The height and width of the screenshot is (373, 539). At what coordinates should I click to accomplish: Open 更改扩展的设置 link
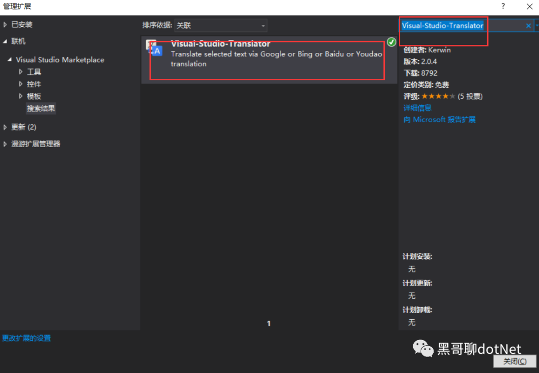[x=26, y=338]
